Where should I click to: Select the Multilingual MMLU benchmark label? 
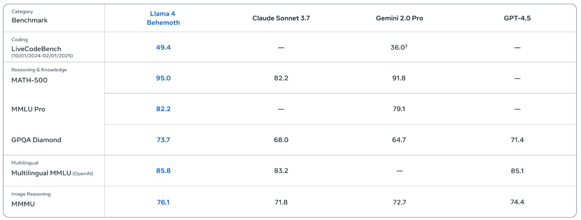[41, 173]
